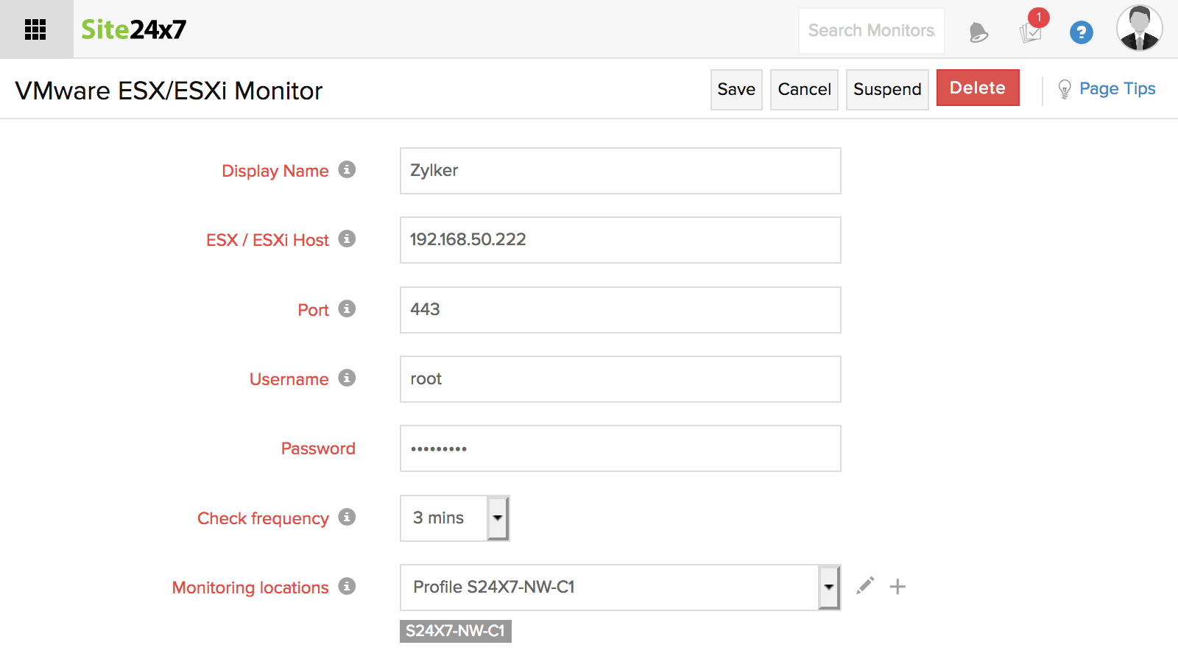Click the Display Name info icon
Viewport: 1178px width, 670px height.
tap(347, 170)
